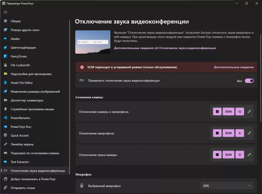Open the FancyZones page
This screenshot has height=194, width=262.
tap(35, 56)
